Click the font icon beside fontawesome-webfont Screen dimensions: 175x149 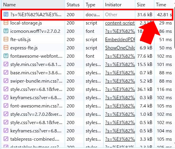6,56
